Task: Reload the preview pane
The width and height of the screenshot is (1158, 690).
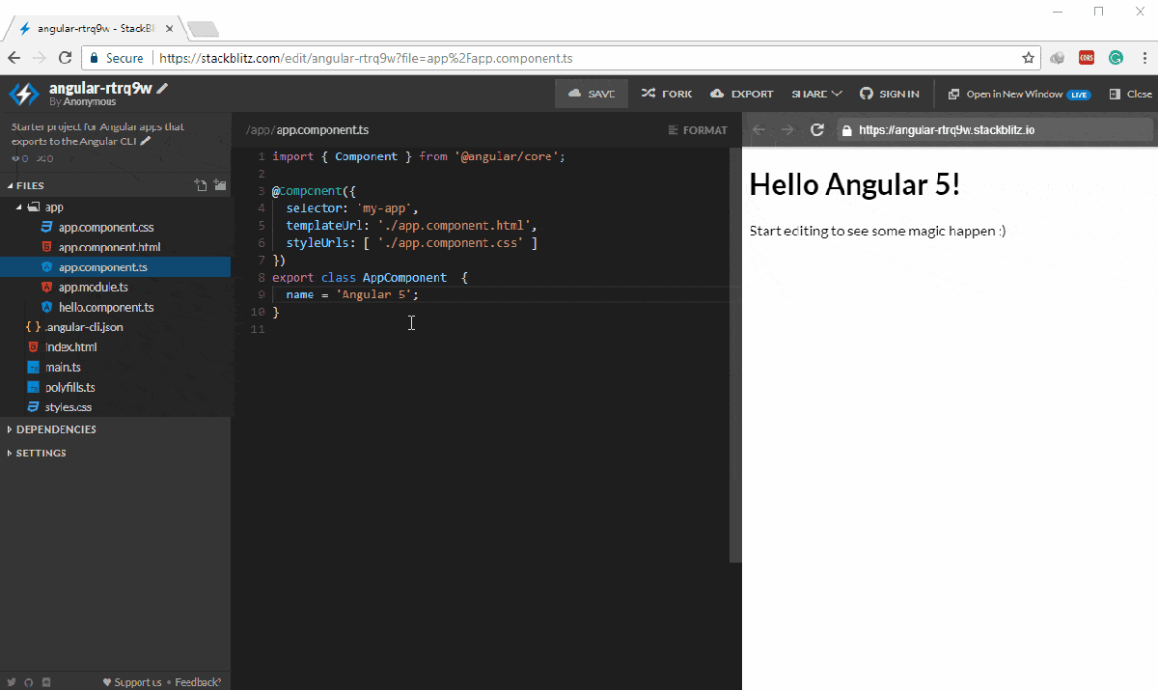Action: tap(817, 129)
